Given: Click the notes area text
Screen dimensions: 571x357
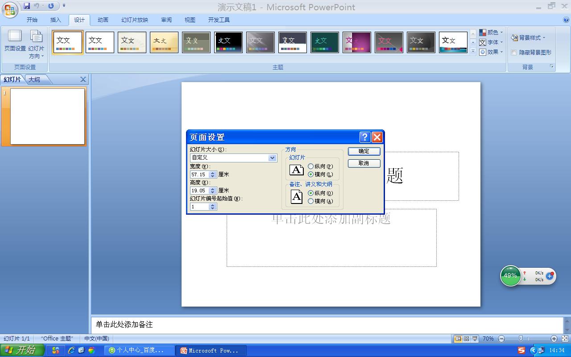Looking at the screenshot, I should coord(124,324).
